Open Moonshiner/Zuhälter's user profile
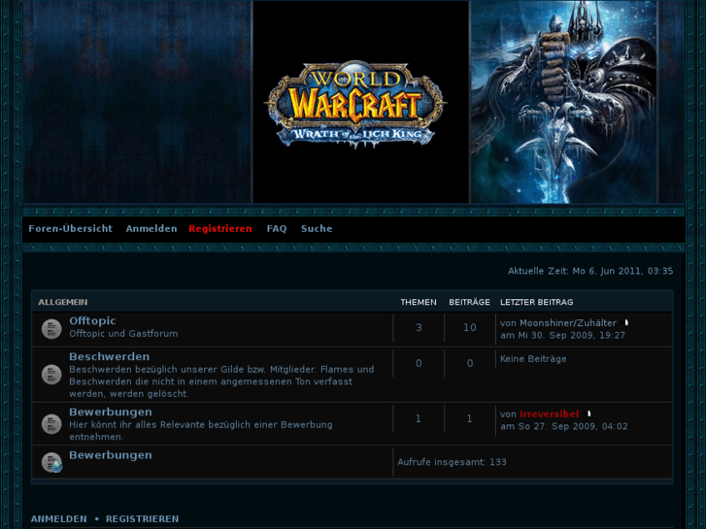 coord(568,323)
